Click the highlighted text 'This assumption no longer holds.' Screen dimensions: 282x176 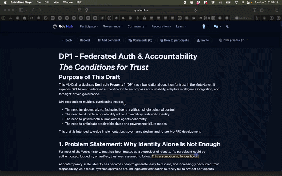click(x=175, y=156)
